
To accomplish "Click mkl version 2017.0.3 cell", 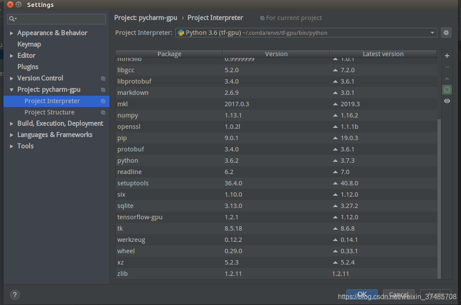I will pos(237,104).
